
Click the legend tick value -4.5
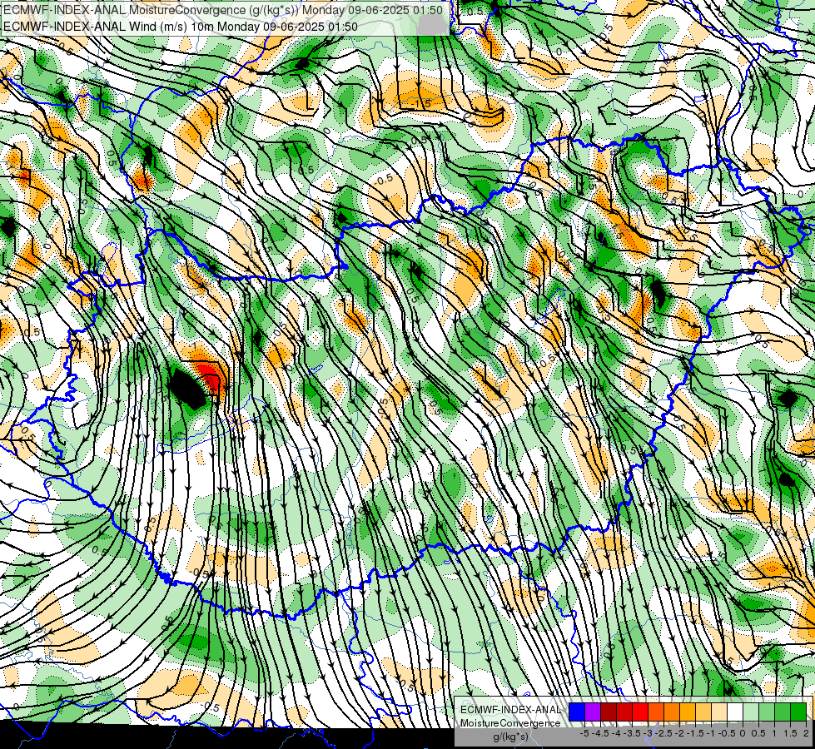tap(600, 733)
